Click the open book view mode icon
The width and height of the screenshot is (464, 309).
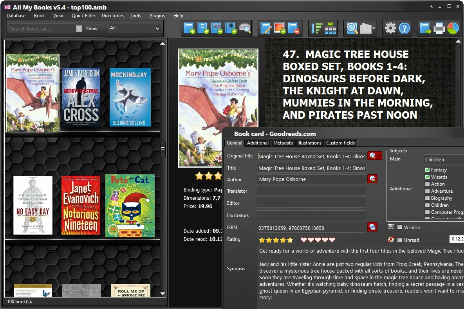pos(365,29)
